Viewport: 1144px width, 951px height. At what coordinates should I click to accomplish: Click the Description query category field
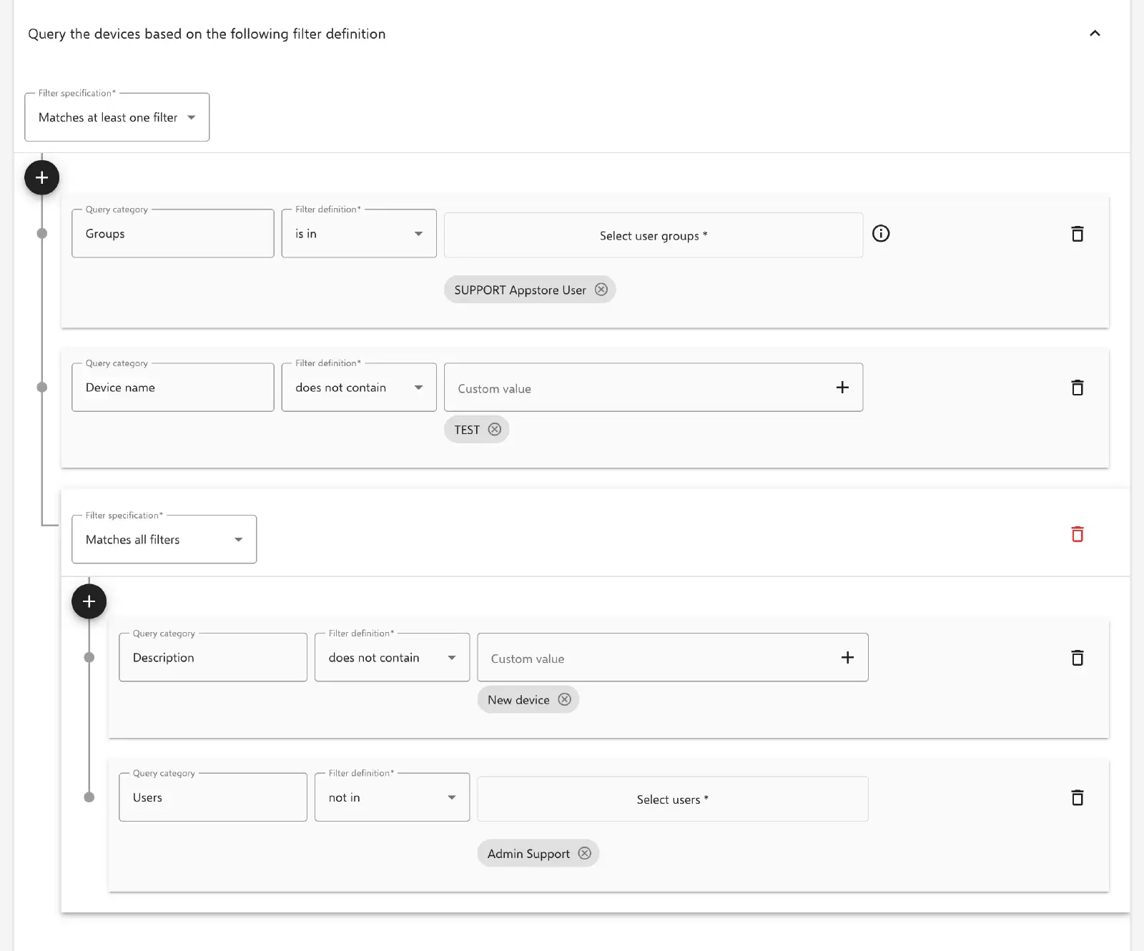tap(213, 658)
